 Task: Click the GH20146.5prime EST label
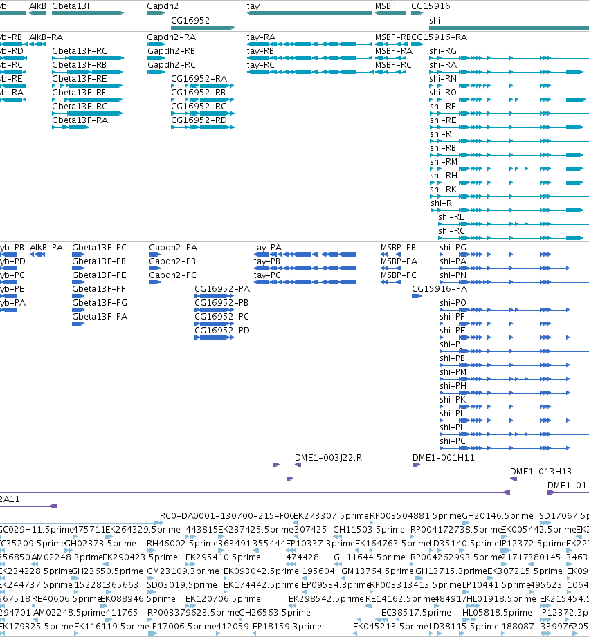coord(498,516)
